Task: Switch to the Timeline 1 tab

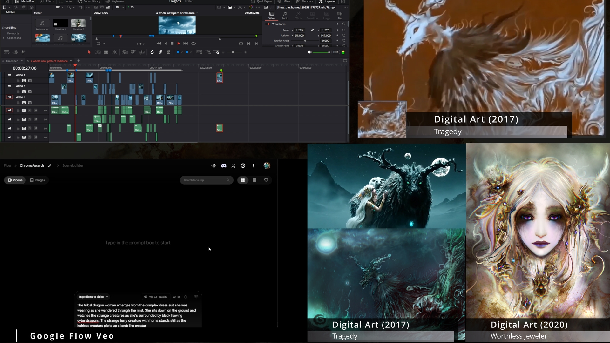Action: click(x=12, y=61)
